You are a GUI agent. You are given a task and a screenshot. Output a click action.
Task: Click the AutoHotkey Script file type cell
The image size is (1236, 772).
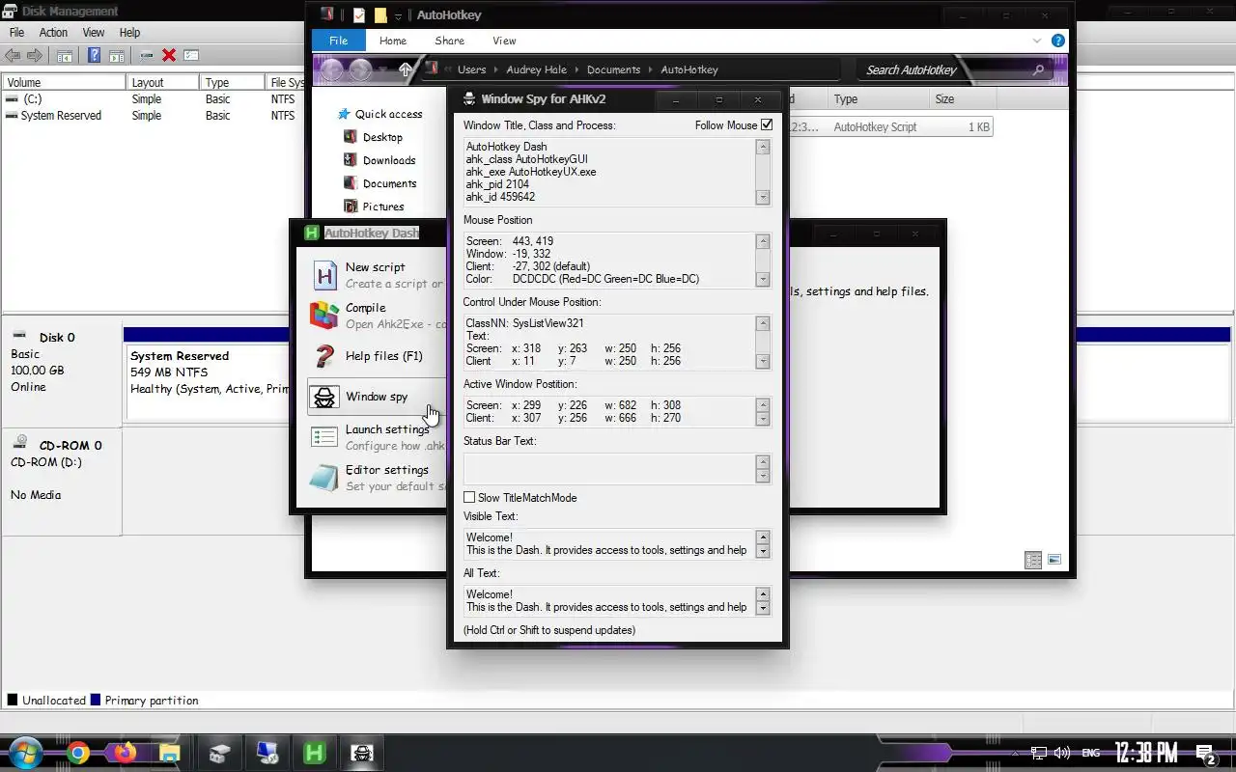[x=875, y=126]
